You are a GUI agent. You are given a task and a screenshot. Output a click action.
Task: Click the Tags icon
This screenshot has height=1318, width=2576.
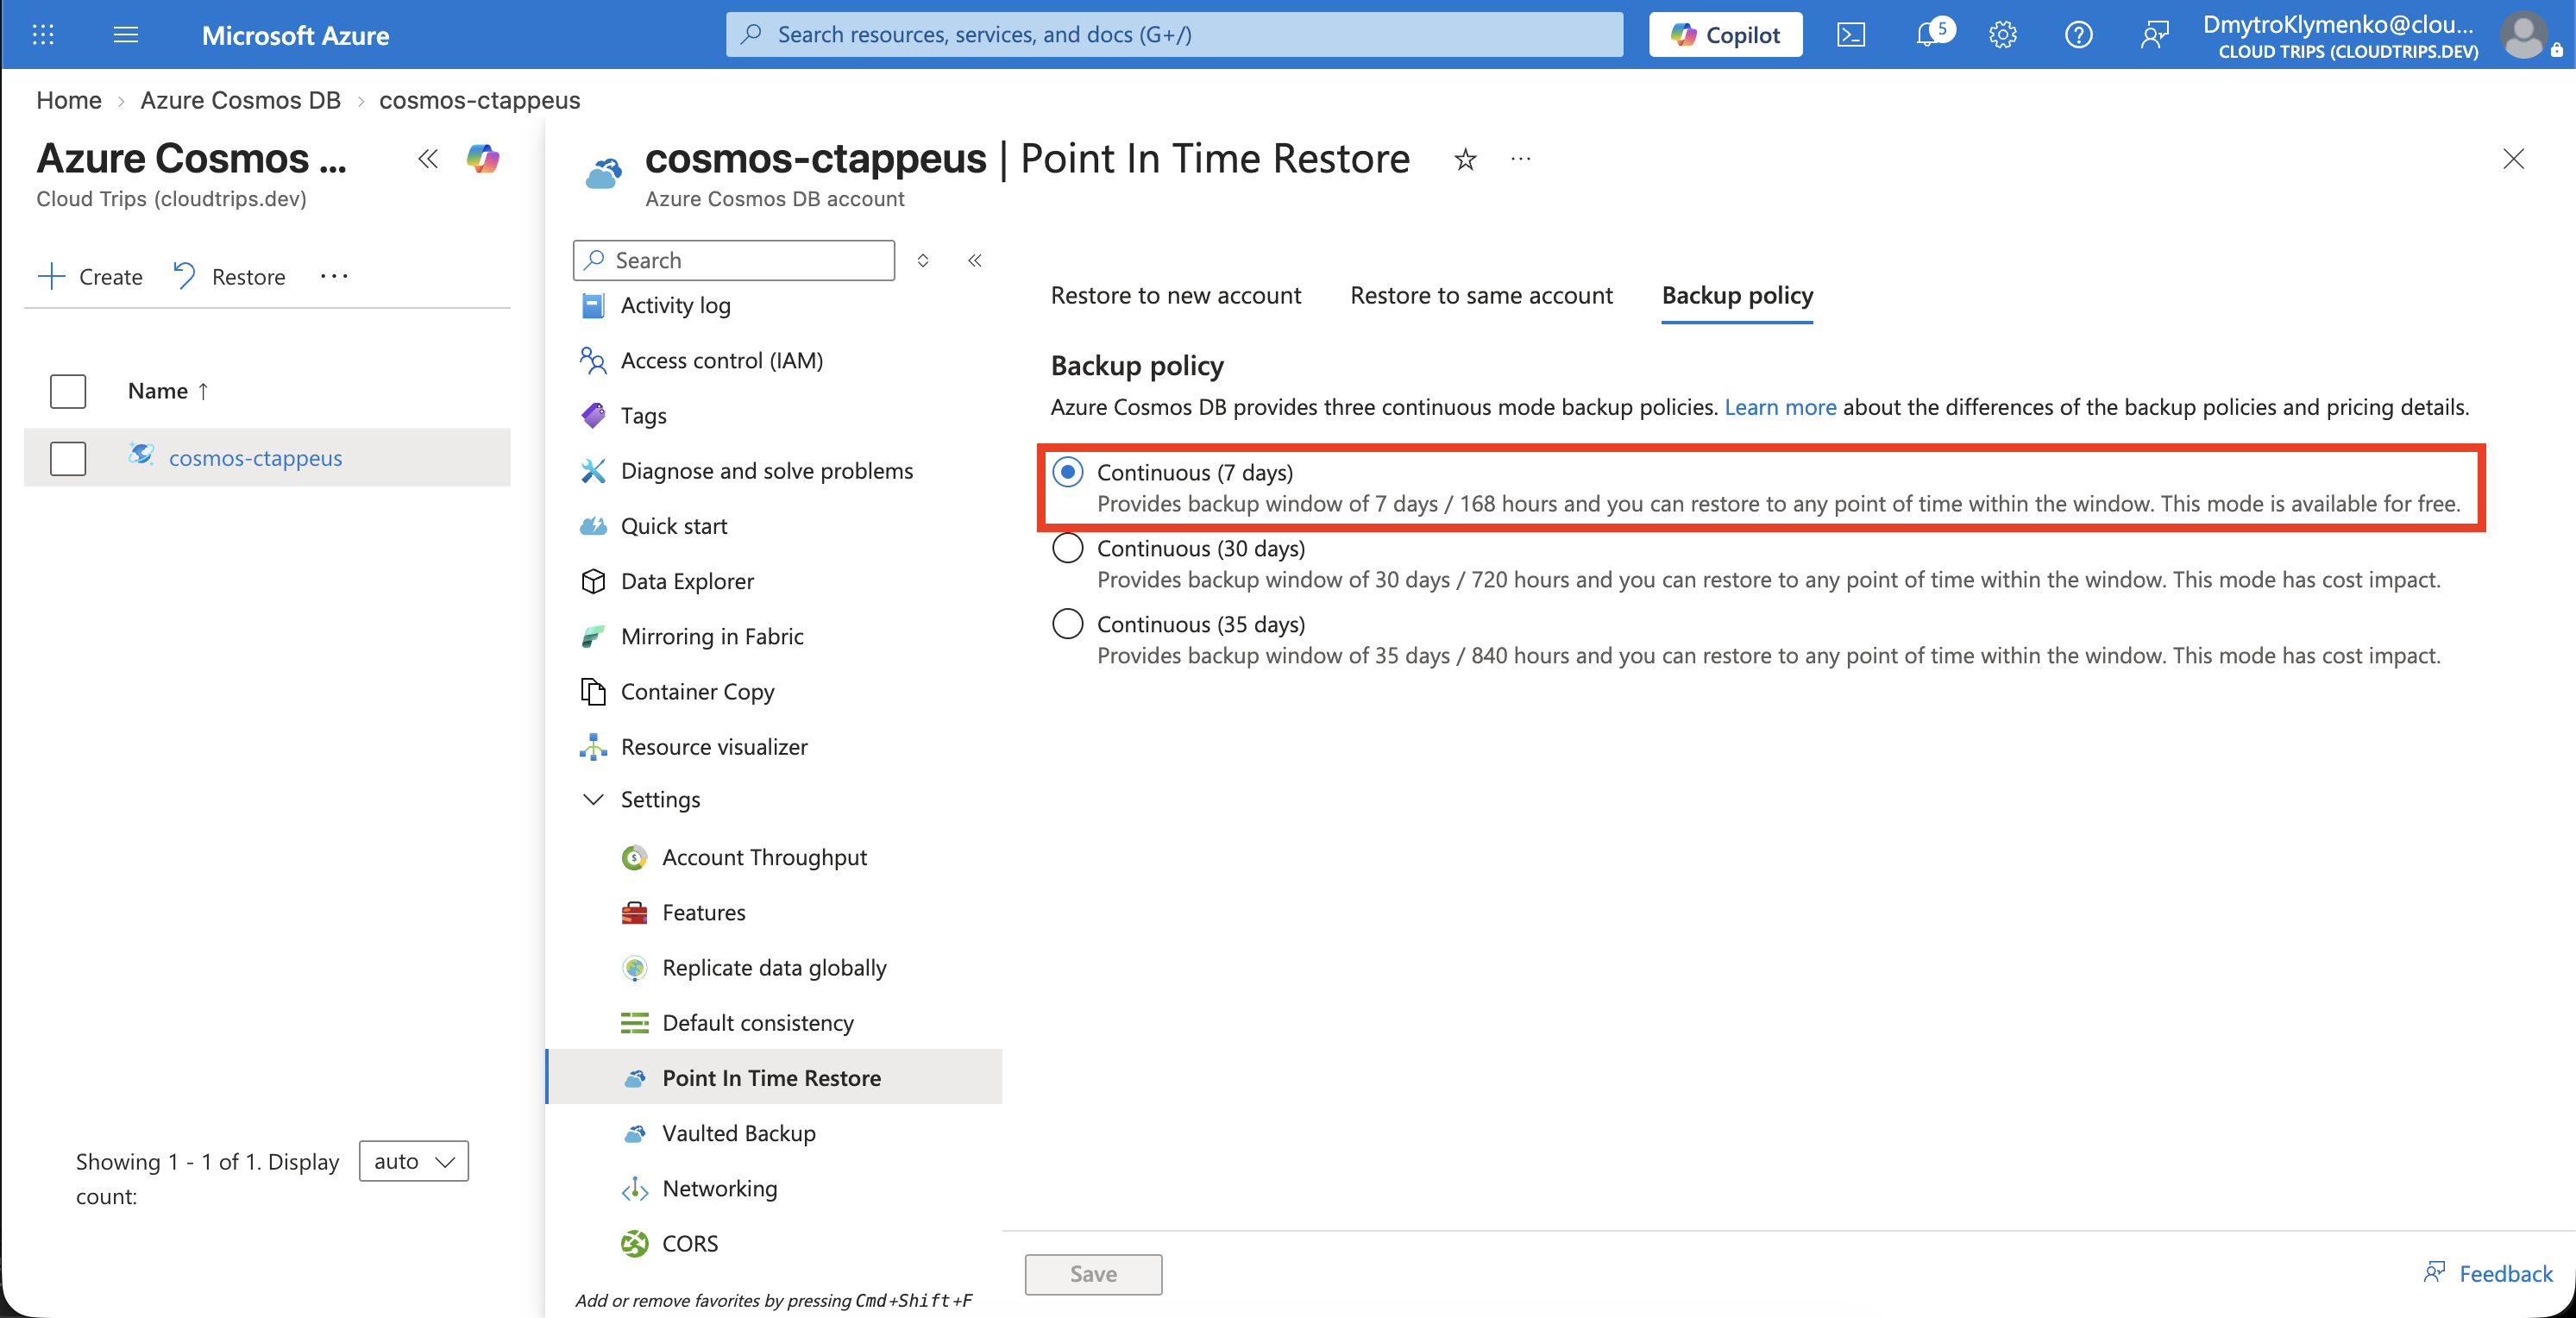point(593,415)
